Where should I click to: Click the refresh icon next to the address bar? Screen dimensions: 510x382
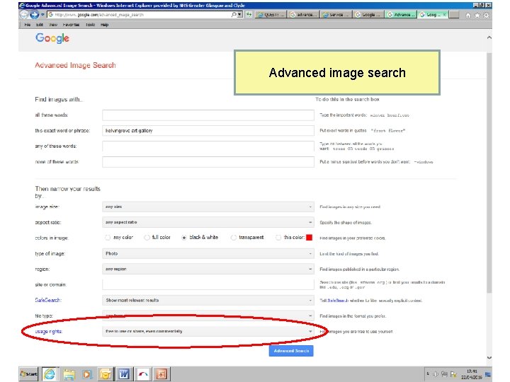tap(249, 15)
